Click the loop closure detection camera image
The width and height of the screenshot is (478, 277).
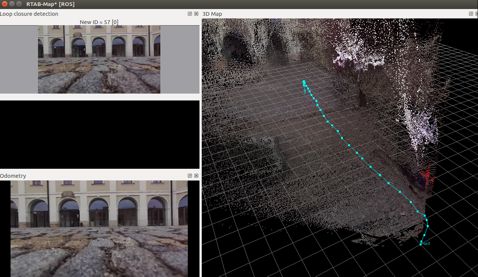coord(99,59)
